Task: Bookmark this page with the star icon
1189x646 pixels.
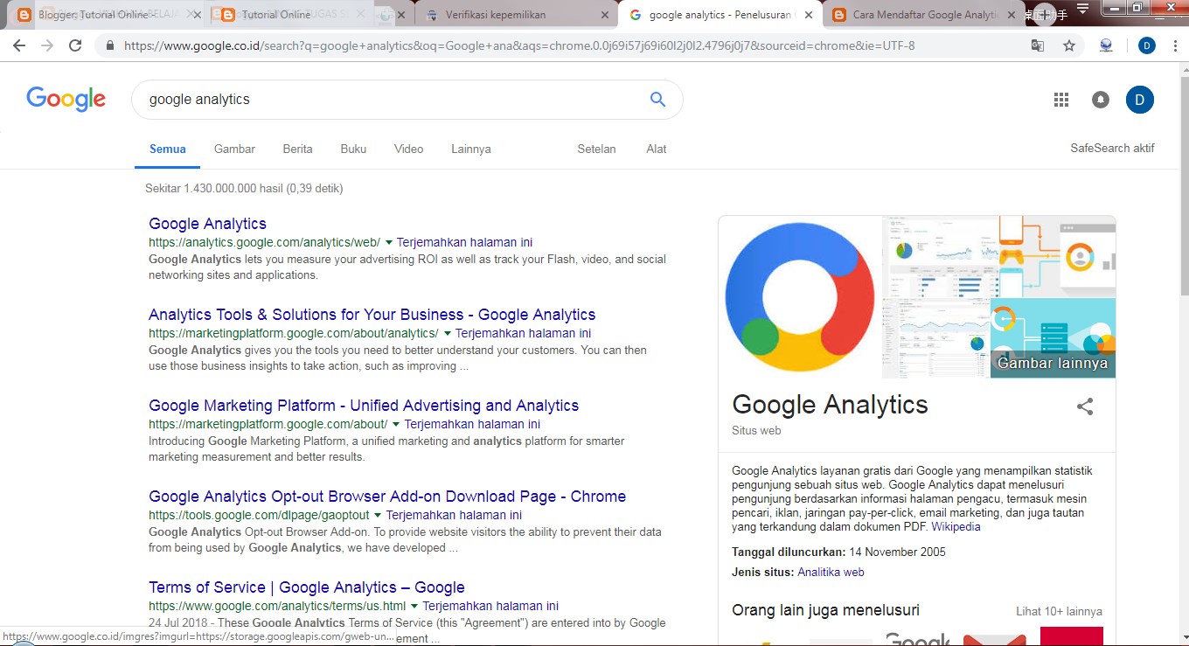Action: tap(1069, 45)
